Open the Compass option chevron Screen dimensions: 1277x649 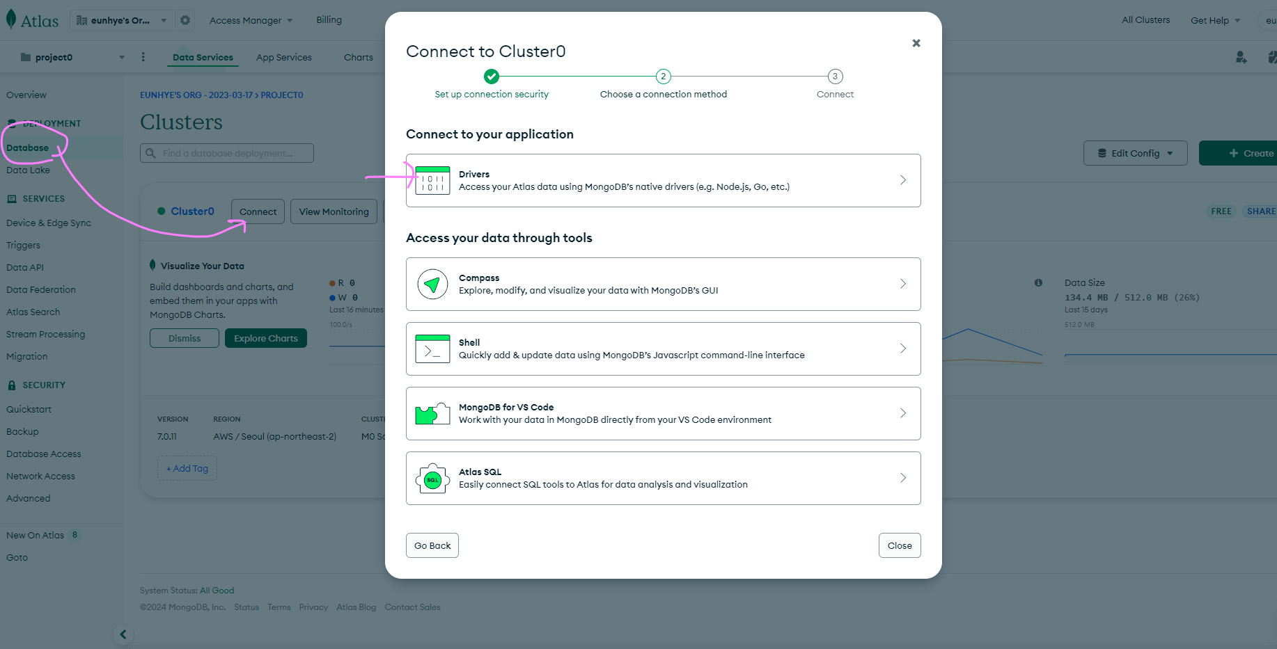click(903, 284)
